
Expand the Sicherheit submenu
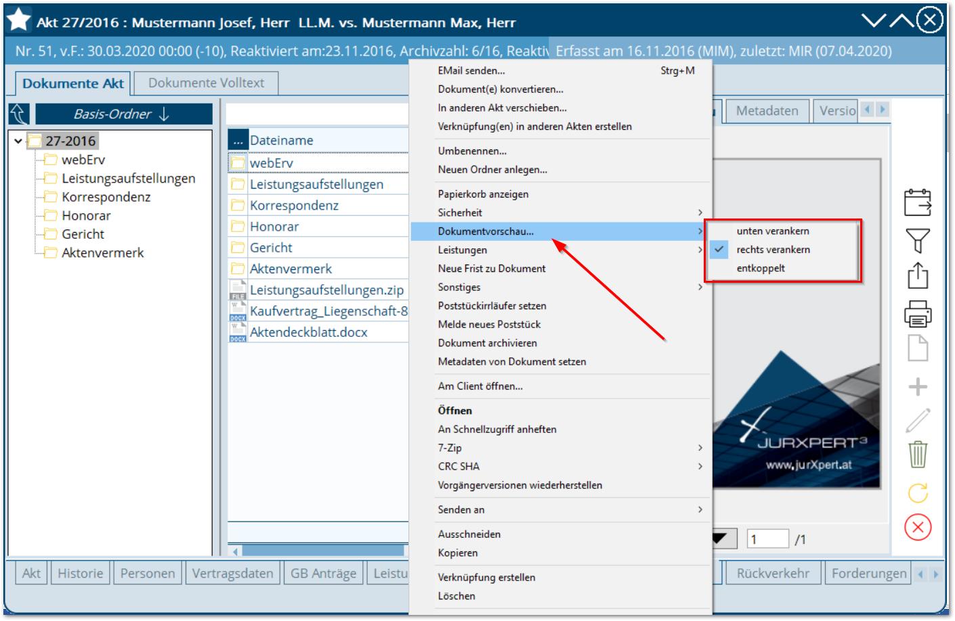pos(560,213)
